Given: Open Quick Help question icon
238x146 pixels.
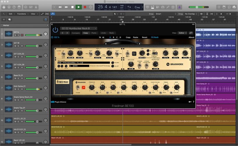Looking at the screenshot, I should [14, 7].
